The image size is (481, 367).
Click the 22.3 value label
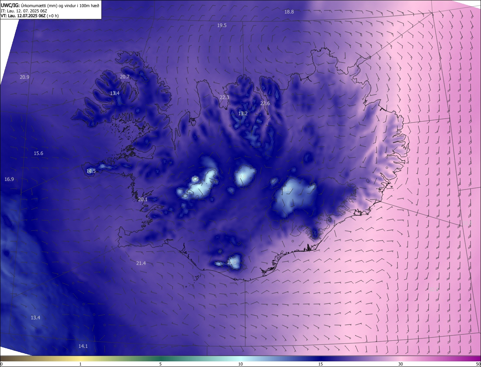[224, 98]
